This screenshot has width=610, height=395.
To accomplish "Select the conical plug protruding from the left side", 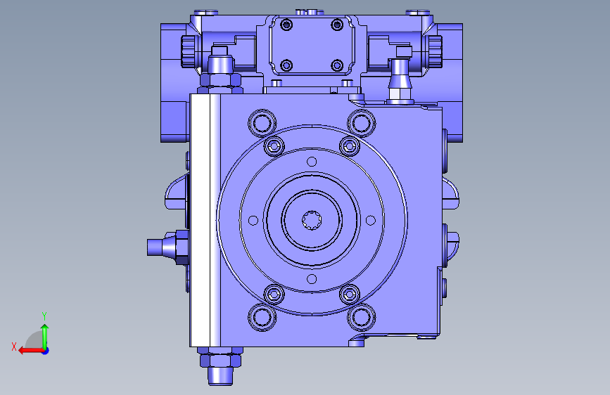I will coord(167,247).
